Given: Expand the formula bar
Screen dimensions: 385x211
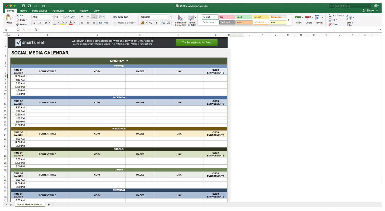Looking at the screenshot, I should (x=380, y=30).
